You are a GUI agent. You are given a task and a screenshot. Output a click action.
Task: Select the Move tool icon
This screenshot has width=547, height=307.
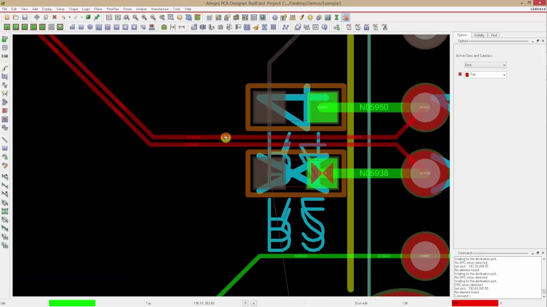37,17
